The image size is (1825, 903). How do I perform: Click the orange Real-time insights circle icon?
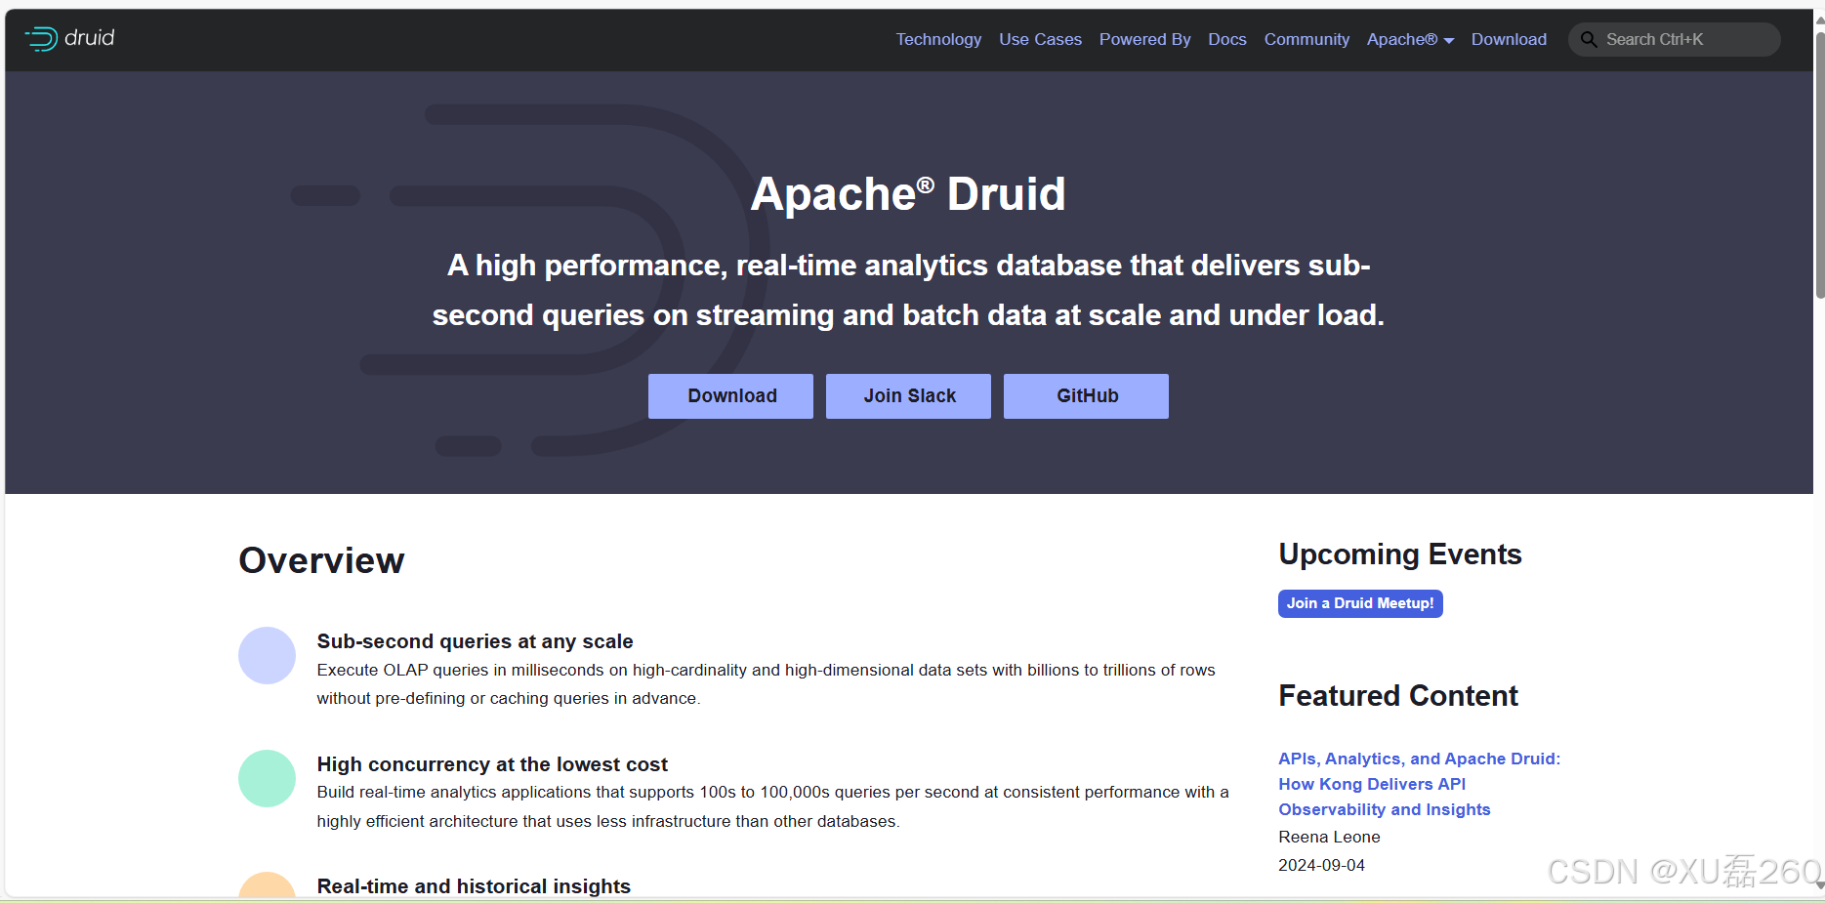[x=267, y=884]
